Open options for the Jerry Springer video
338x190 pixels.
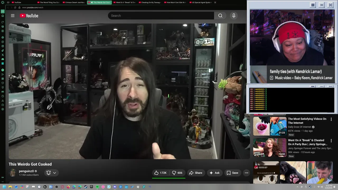pos(331,141)
